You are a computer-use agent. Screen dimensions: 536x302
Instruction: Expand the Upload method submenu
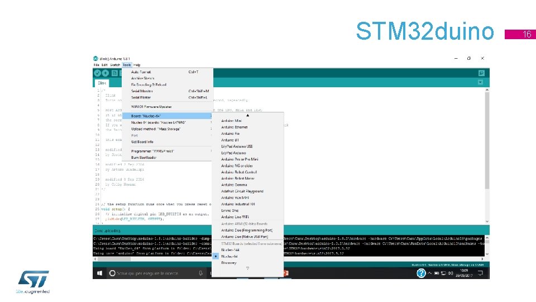point(167,129)
